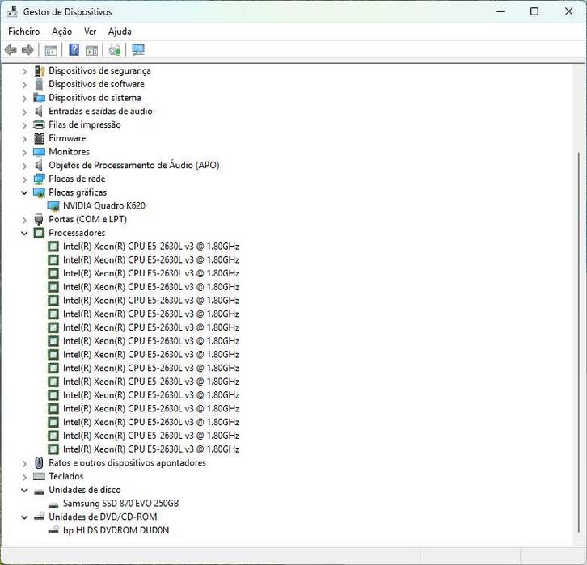Click the Processadores category chip icon

tap(39, 233)
